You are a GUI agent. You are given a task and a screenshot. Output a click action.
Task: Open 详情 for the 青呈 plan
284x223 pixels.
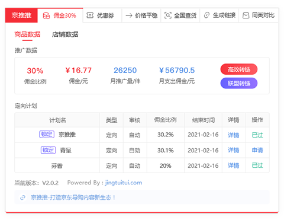(234, 150)
